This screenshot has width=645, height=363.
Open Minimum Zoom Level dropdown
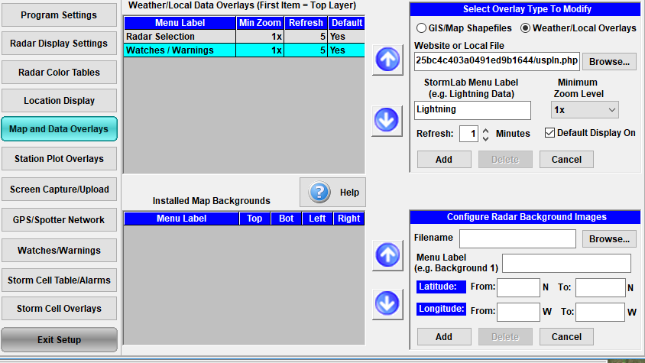tap(585, 110)
